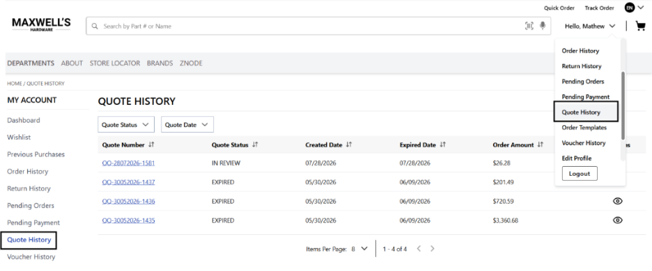Select Return History in account dropdown menu

[582, 66]
